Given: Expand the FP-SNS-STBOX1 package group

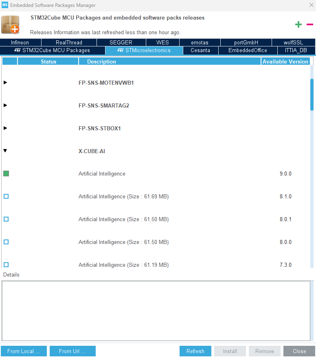Looking at the screenshot, I should click(5, 128).
